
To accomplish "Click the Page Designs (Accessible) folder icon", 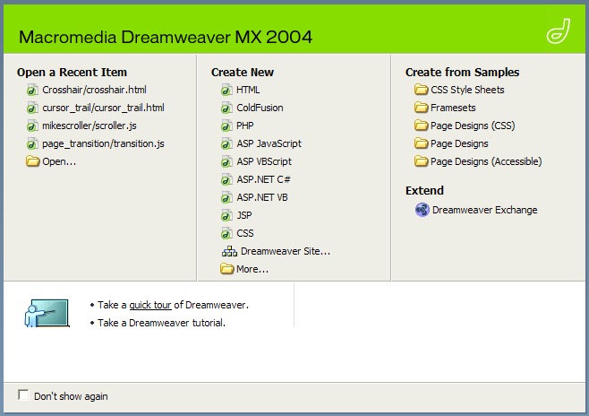I will pyautogui.click(x=421, y=161).
